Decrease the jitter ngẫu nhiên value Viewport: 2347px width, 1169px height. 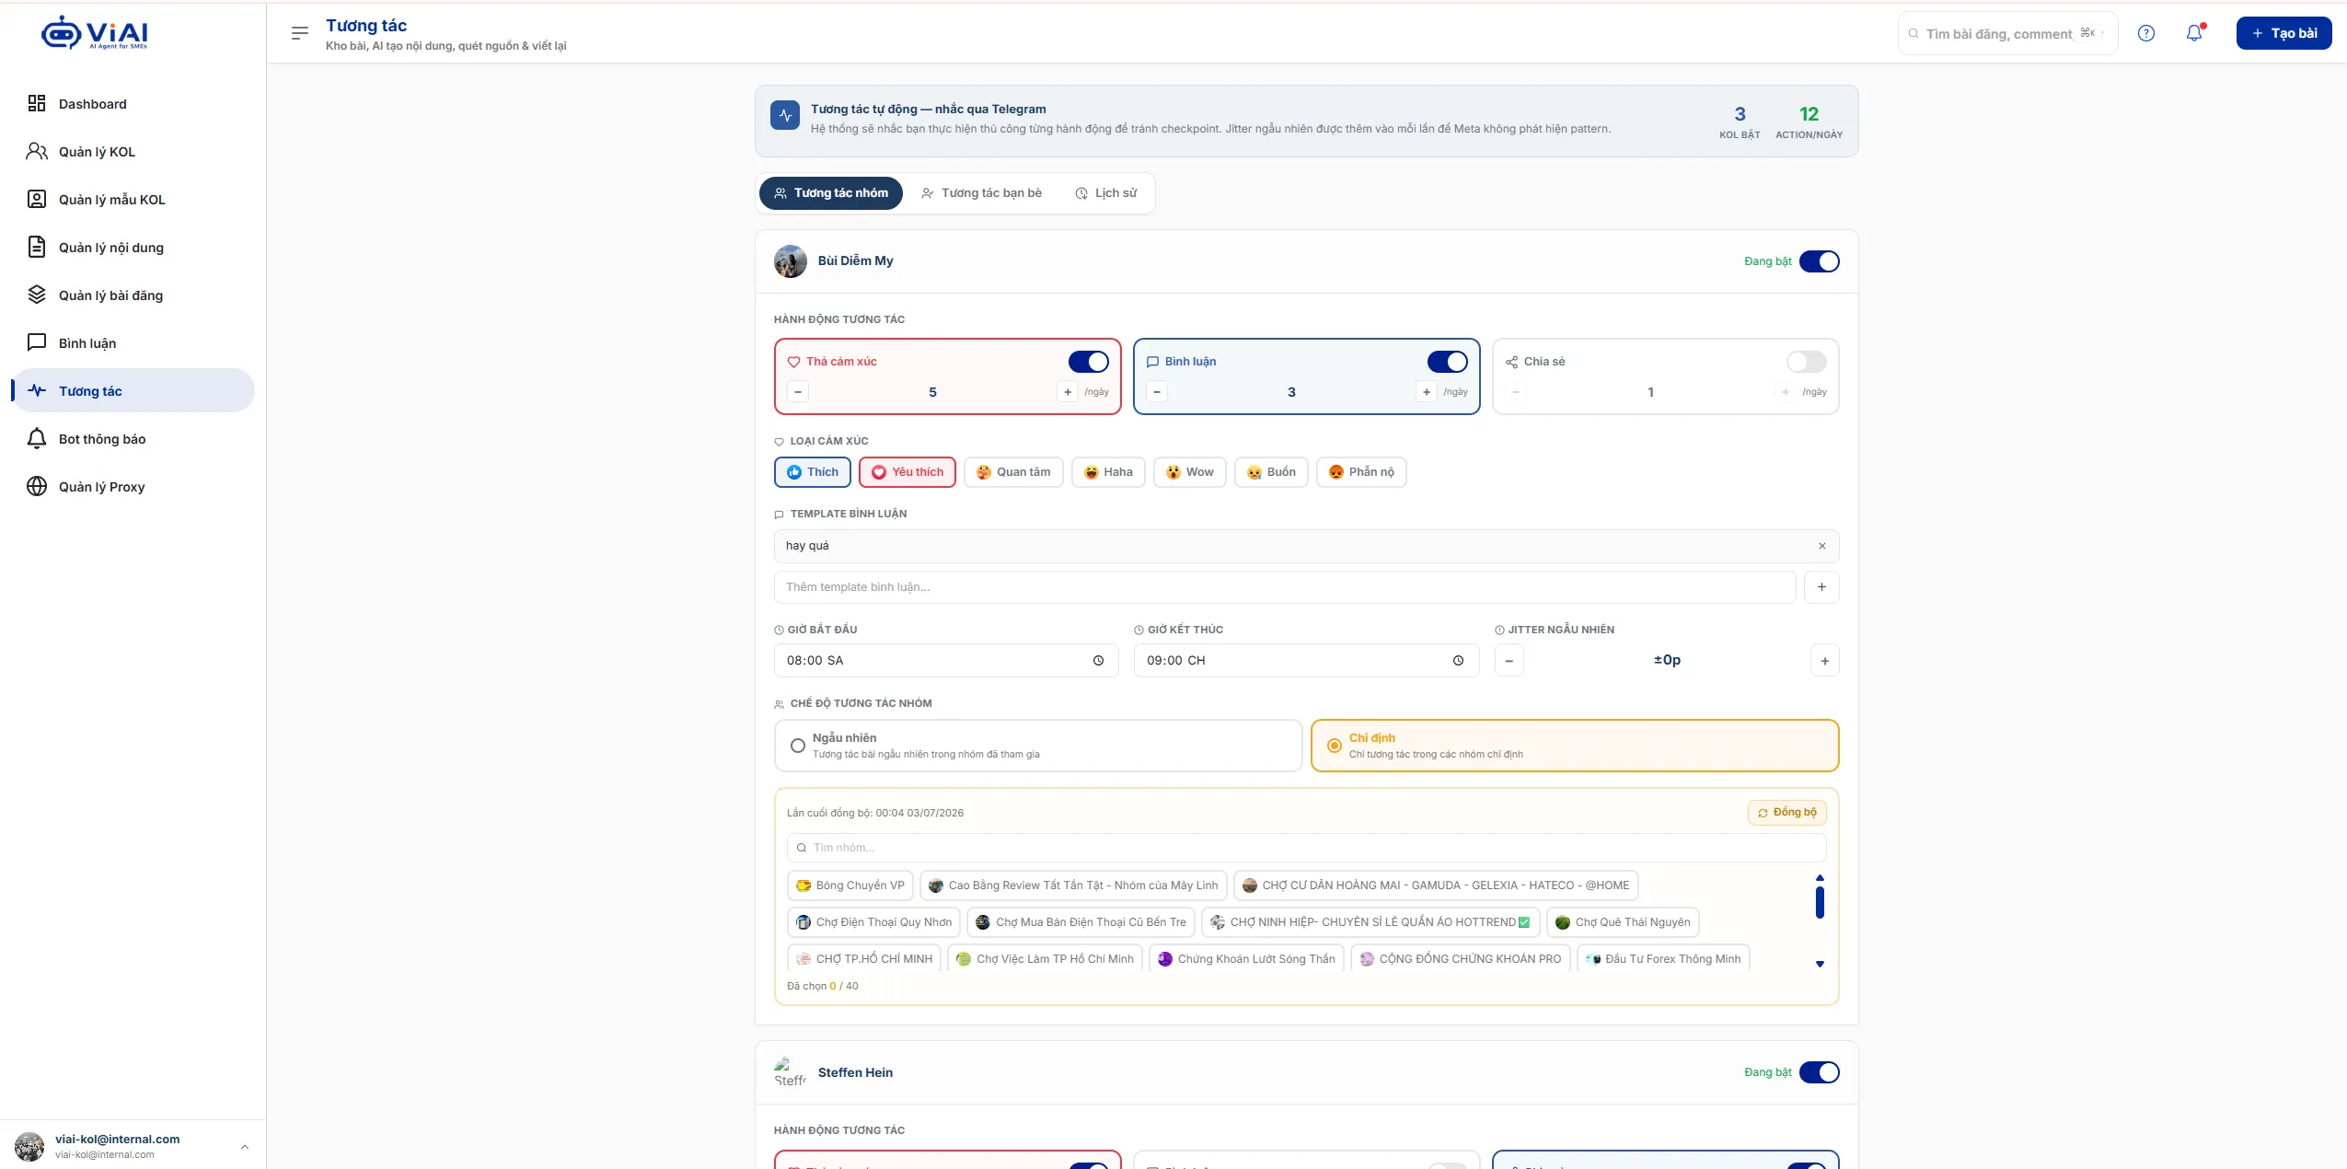(x=1509, y=661)
